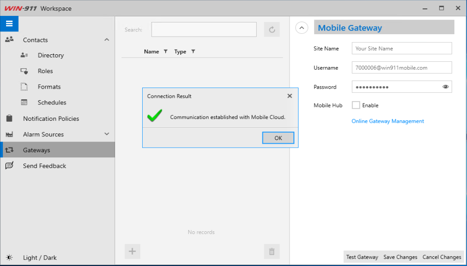Sort by Name column header
The height and width of the screenshot is (266, 467).
point(151,52)
